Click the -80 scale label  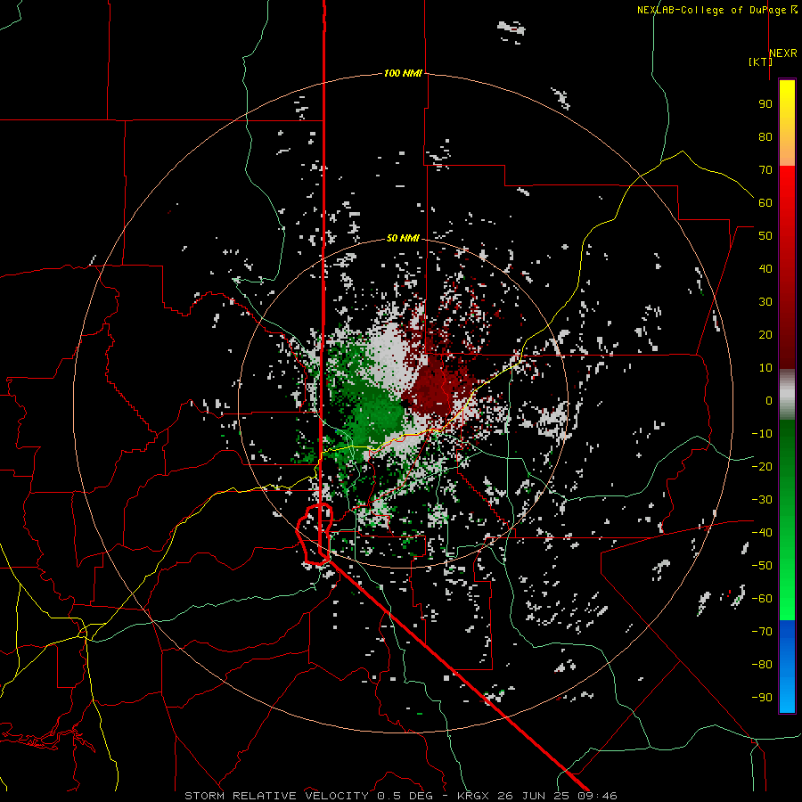click(762, 665)
